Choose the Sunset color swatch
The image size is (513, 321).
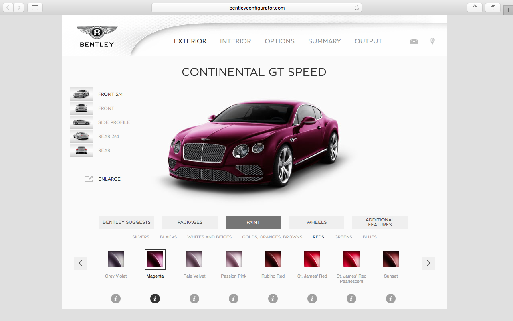pyautogui.click(x=391, y=259)
